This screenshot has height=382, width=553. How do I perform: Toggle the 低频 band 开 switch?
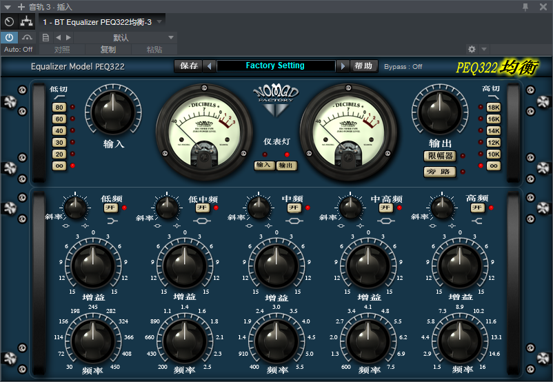pyautogui.click(x=111, y=208)
